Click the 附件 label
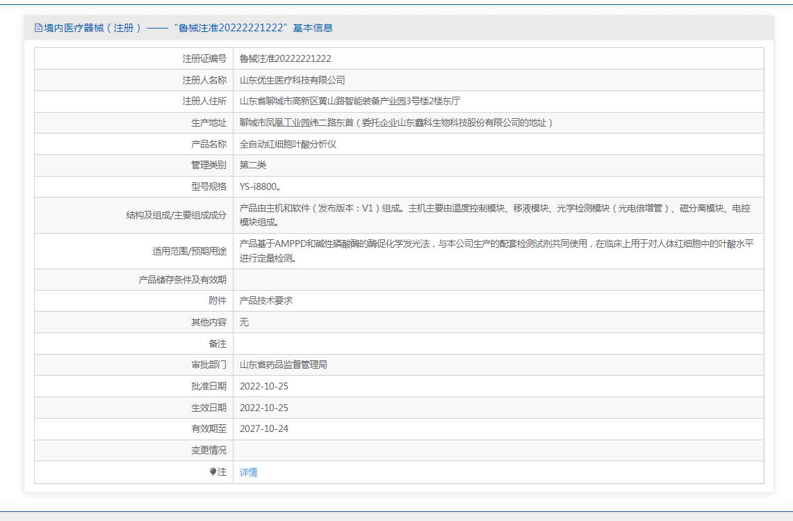This screenshot has height=521, width=793. click(218, 300)
